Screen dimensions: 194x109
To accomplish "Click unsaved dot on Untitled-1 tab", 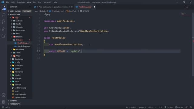I will pos(72,7).
